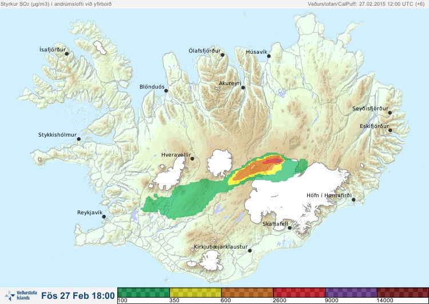This screenshot has width=429, height=304.
Task: Click the 'Kirkjubæjarklaustur' label
Action: [221, 247]
